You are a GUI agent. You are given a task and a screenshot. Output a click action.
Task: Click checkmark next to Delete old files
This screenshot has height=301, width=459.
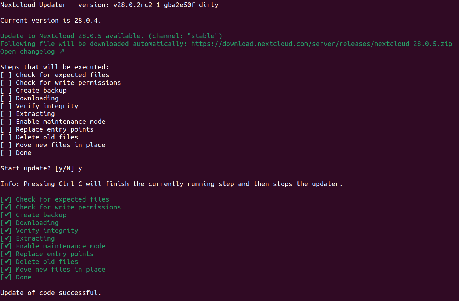click(8, 262)
